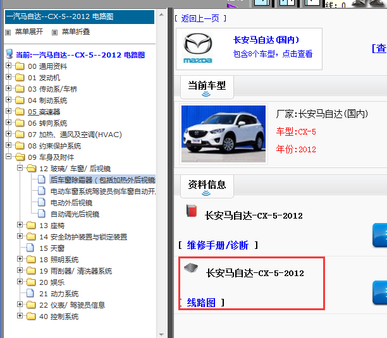Click the gray device icon above 线路图
387x338 pixels.
191,268
